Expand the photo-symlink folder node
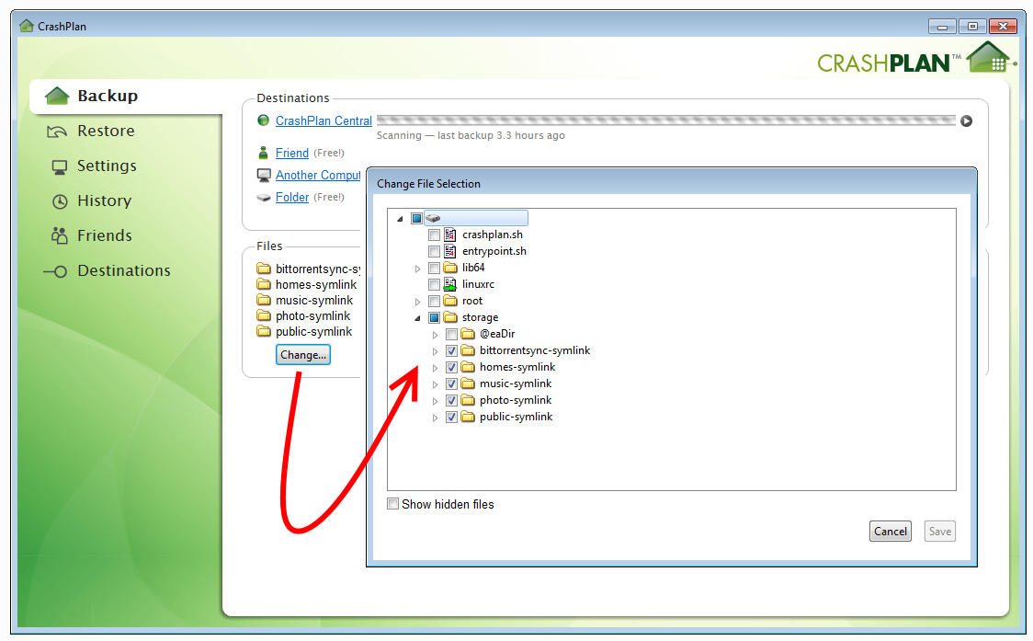Viewport: 1033px width, 641px height. pos(435,401)
